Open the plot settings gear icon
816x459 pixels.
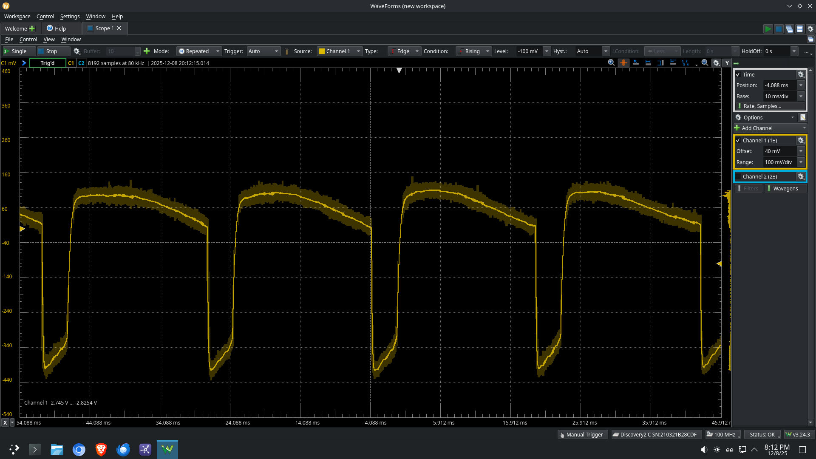[x=717, y=63]
